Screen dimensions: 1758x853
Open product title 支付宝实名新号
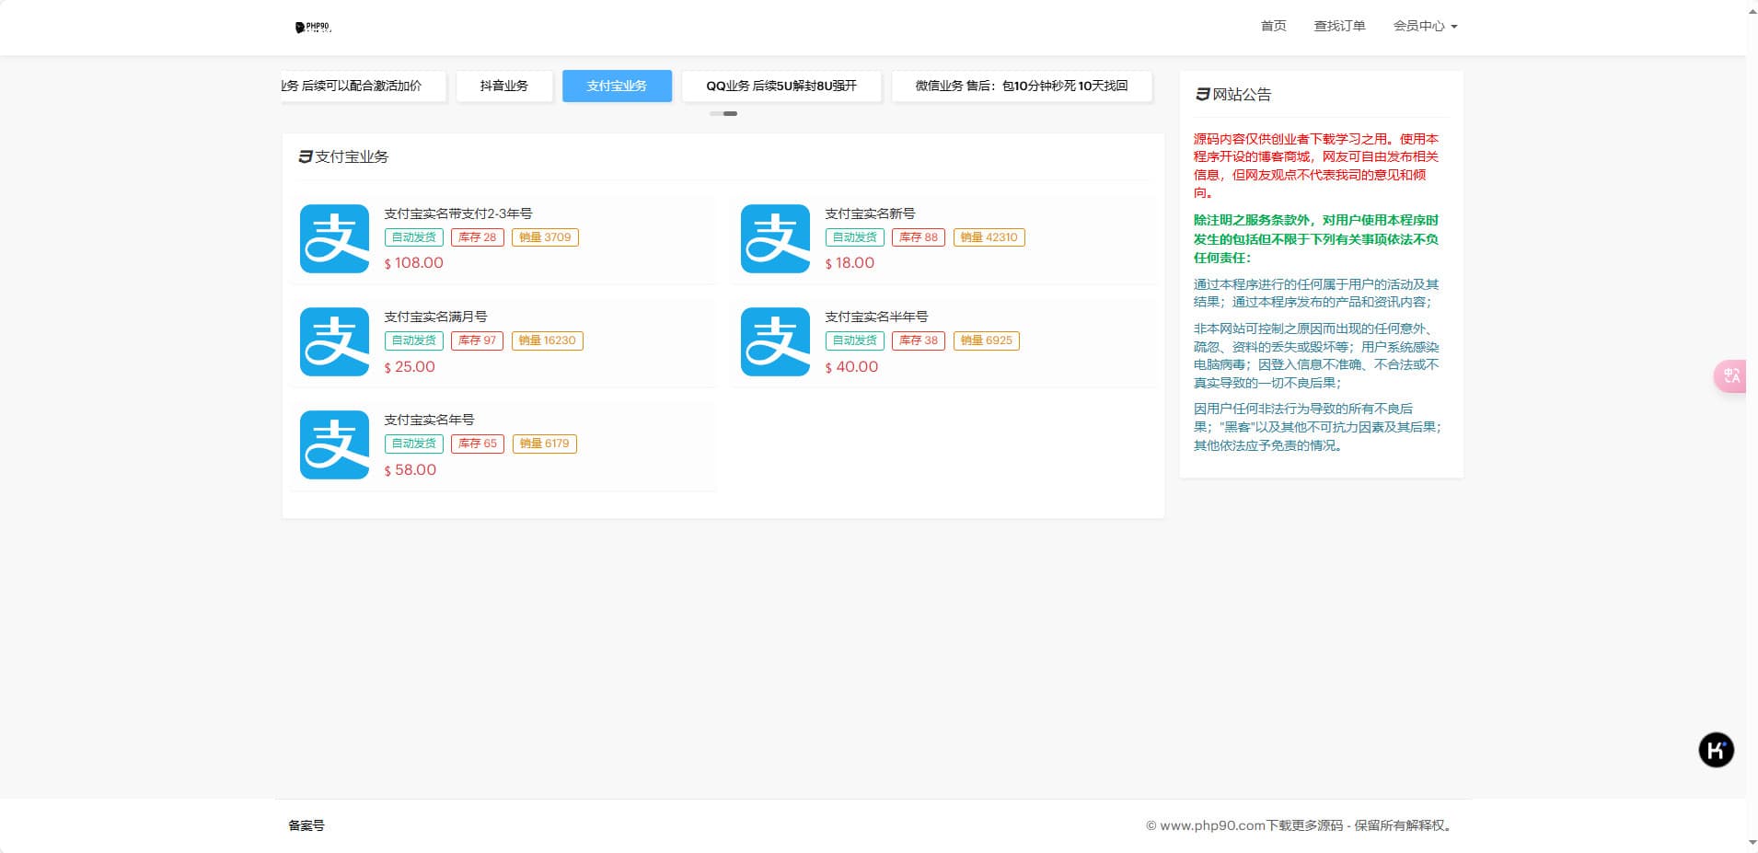coord(870,213)
